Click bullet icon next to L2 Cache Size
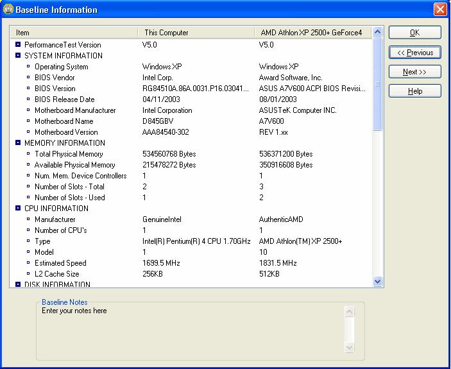451x369 pixels. tap(28, 273)
